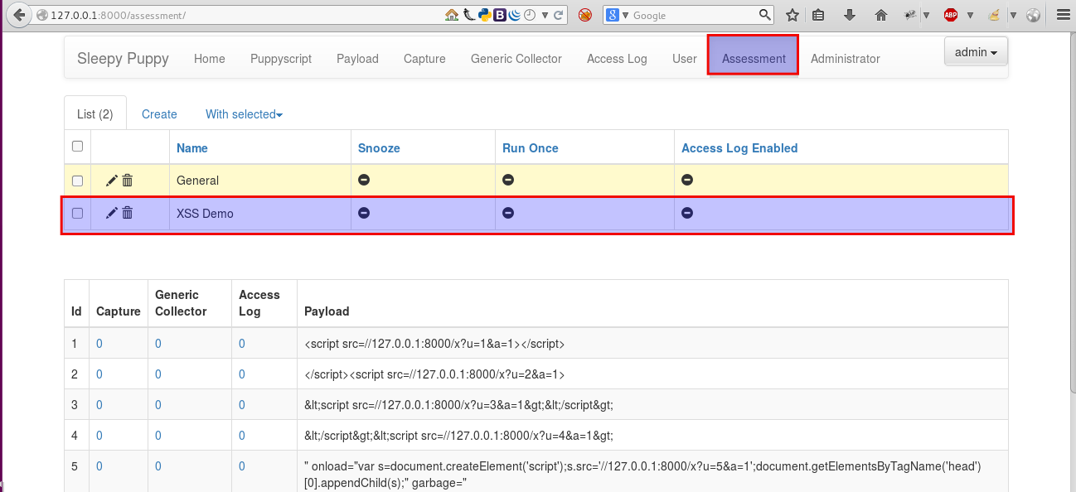Click General row Run Once status icon
This screenshot has width=1076, height=492.
(508, 180)
